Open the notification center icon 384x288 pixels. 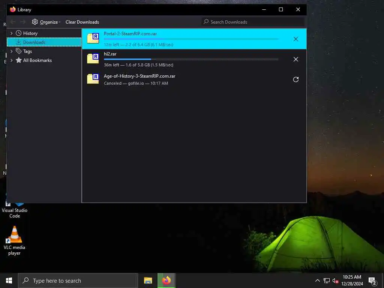coord(372,281)
